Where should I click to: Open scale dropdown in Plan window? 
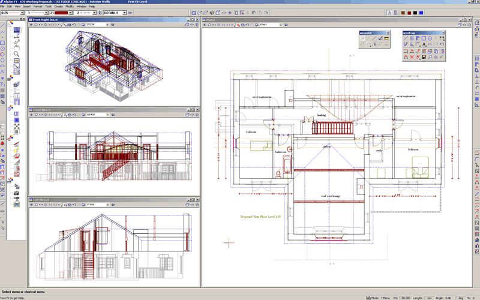coord(281,25)
